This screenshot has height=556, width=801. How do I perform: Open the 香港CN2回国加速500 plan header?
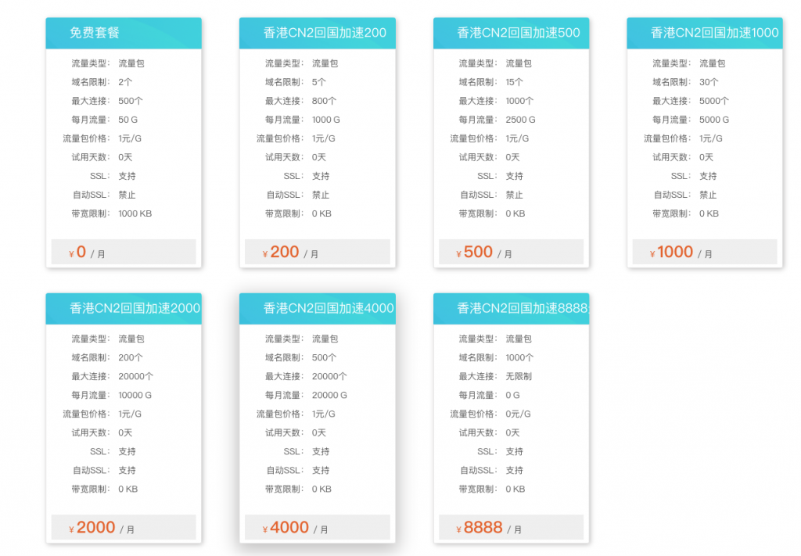[518, 33]
